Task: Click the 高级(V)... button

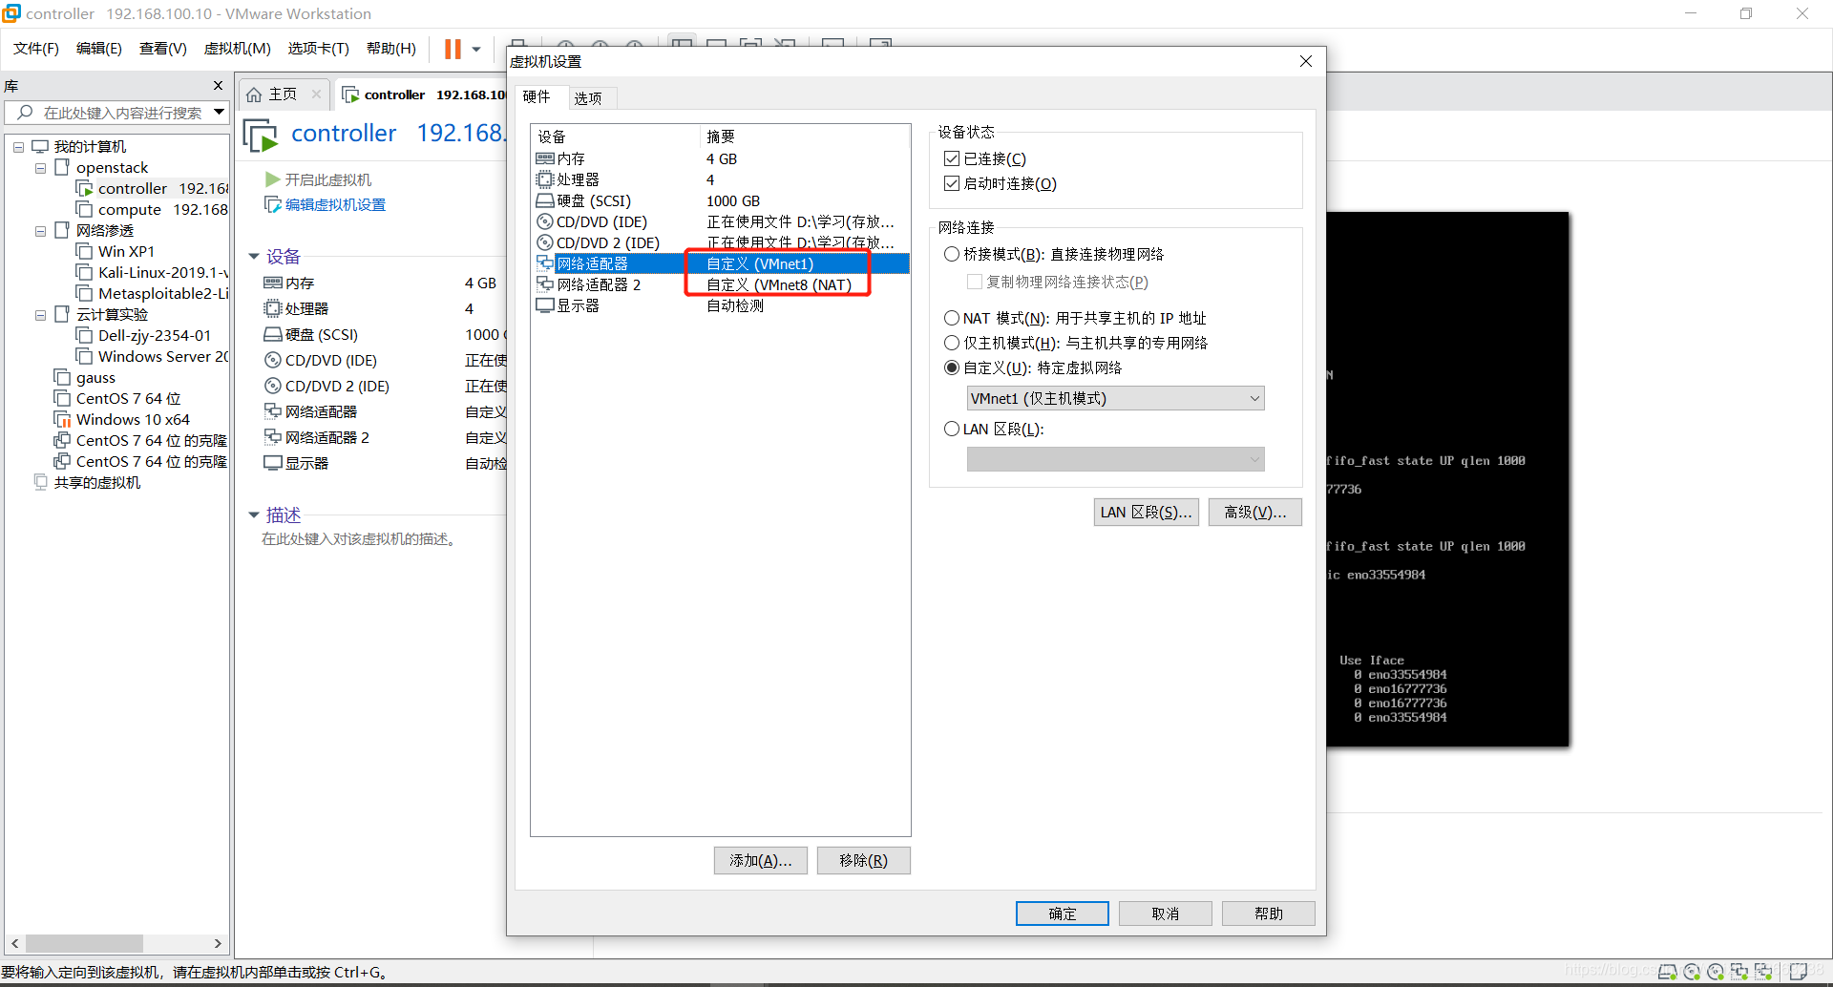Action: coord(1255,512)
